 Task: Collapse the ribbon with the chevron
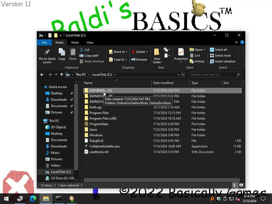[236, 42]
